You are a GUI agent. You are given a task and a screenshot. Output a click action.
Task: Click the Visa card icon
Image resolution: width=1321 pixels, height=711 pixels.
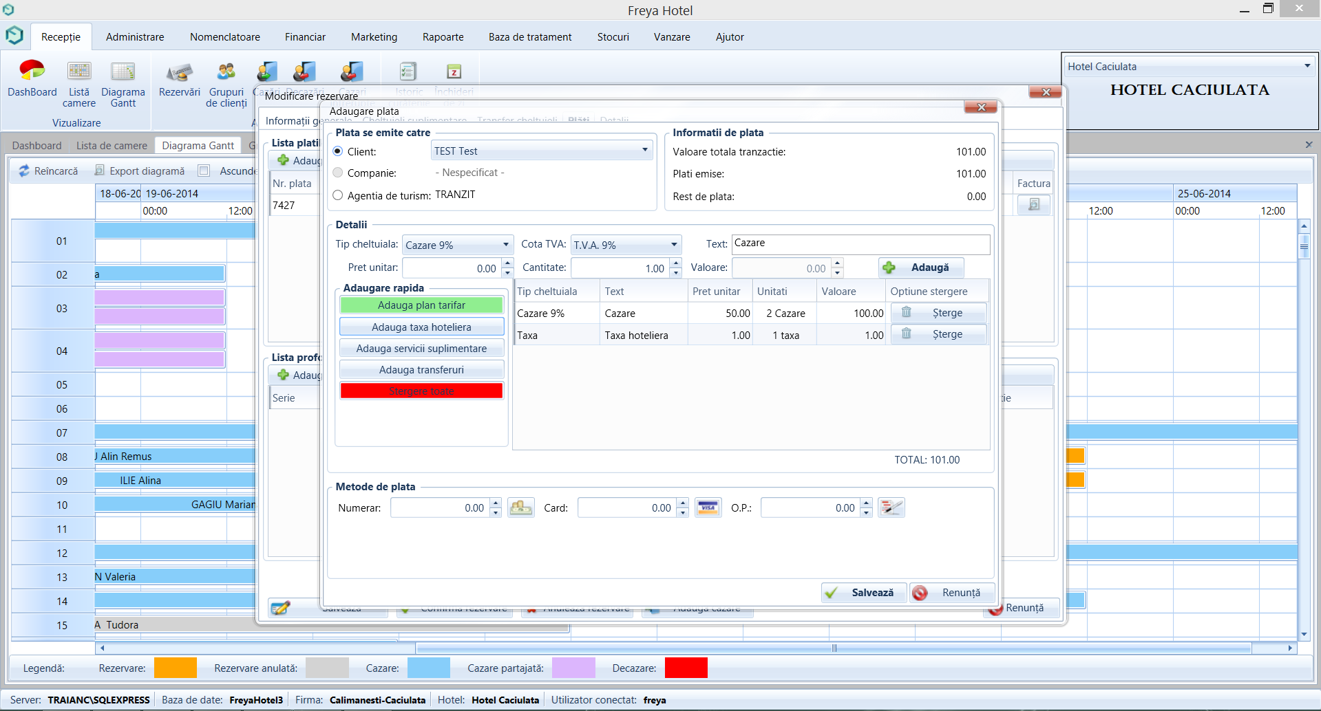pyautogui.click(x=708, y=508)
